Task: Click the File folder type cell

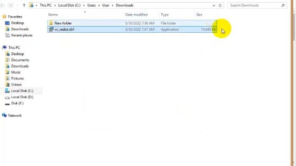Action: 168,23
